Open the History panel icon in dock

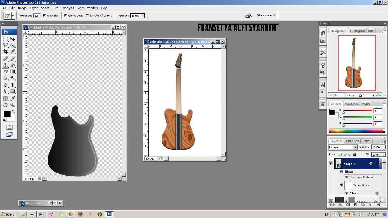click(323, 33)
